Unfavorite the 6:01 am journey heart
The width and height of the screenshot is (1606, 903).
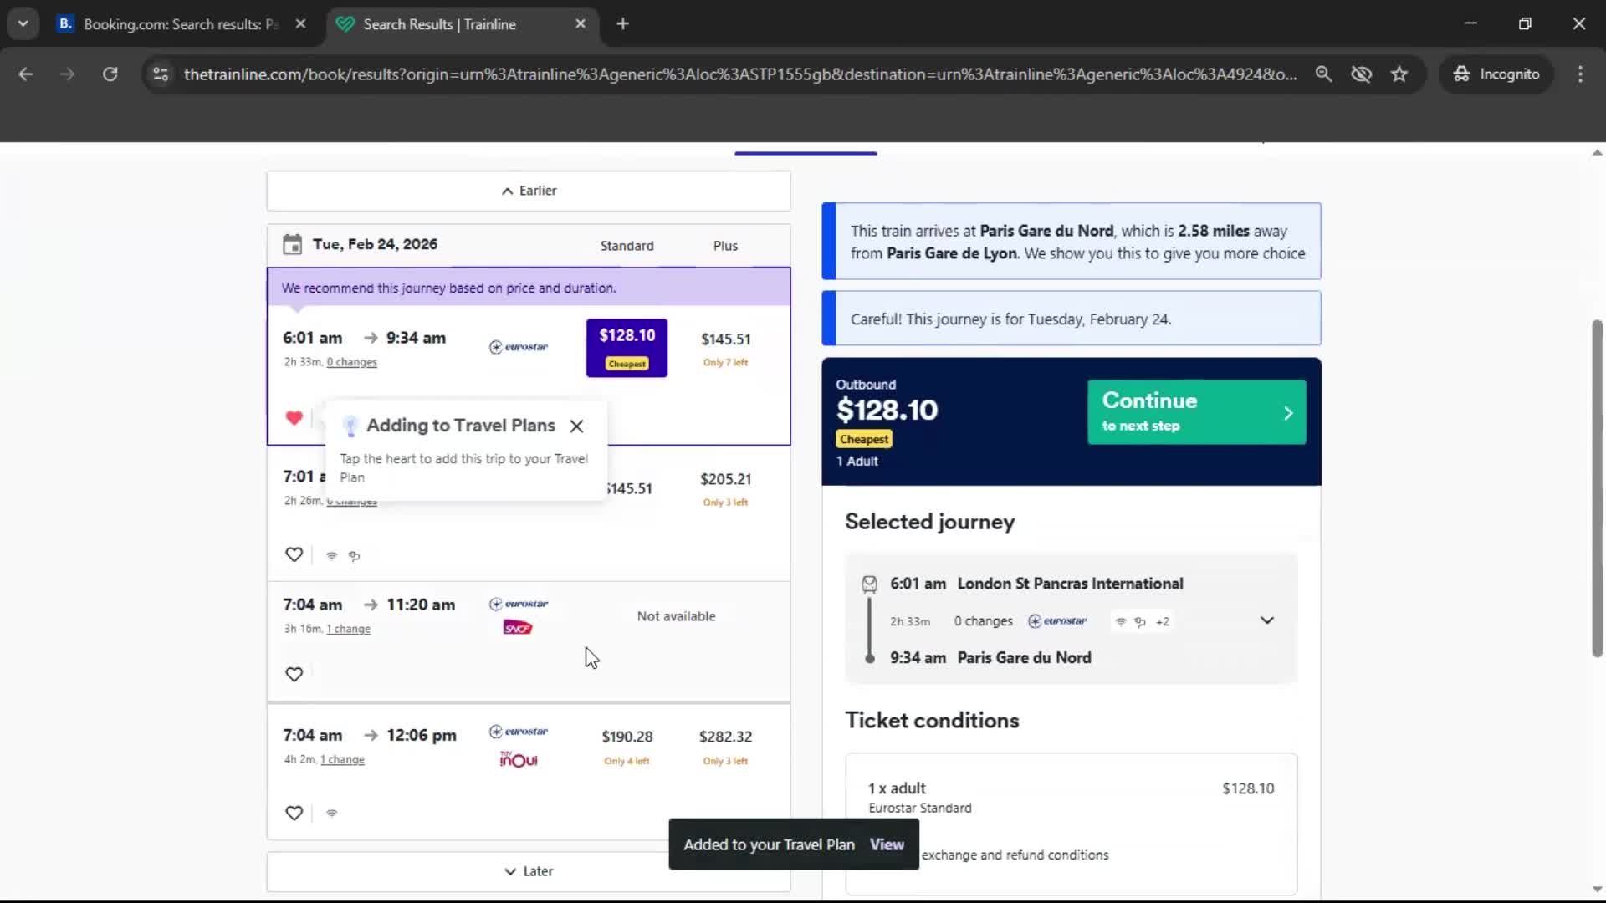click(x=294, y=417)
